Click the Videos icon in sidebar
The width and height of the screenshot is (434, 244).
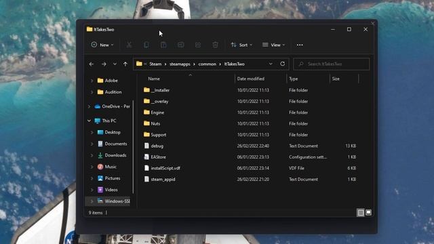[x=100, y=190]
